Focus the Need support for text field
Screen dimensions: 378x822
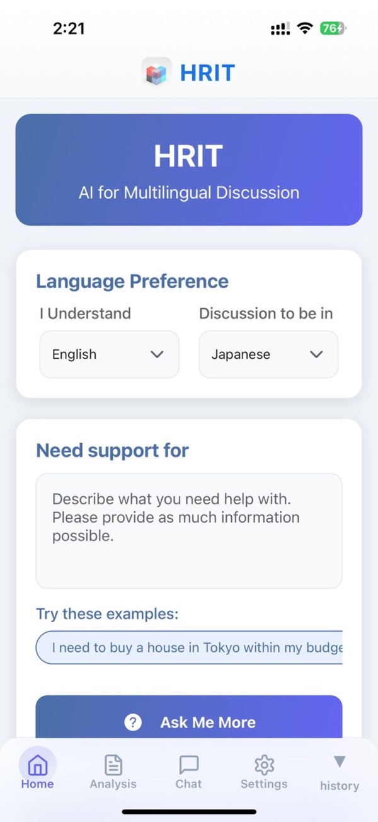[189, 531]
